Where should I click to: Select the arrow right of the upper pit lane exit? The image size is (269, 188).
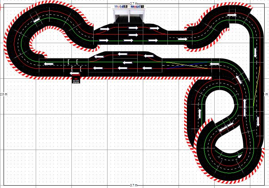[182, 39]
